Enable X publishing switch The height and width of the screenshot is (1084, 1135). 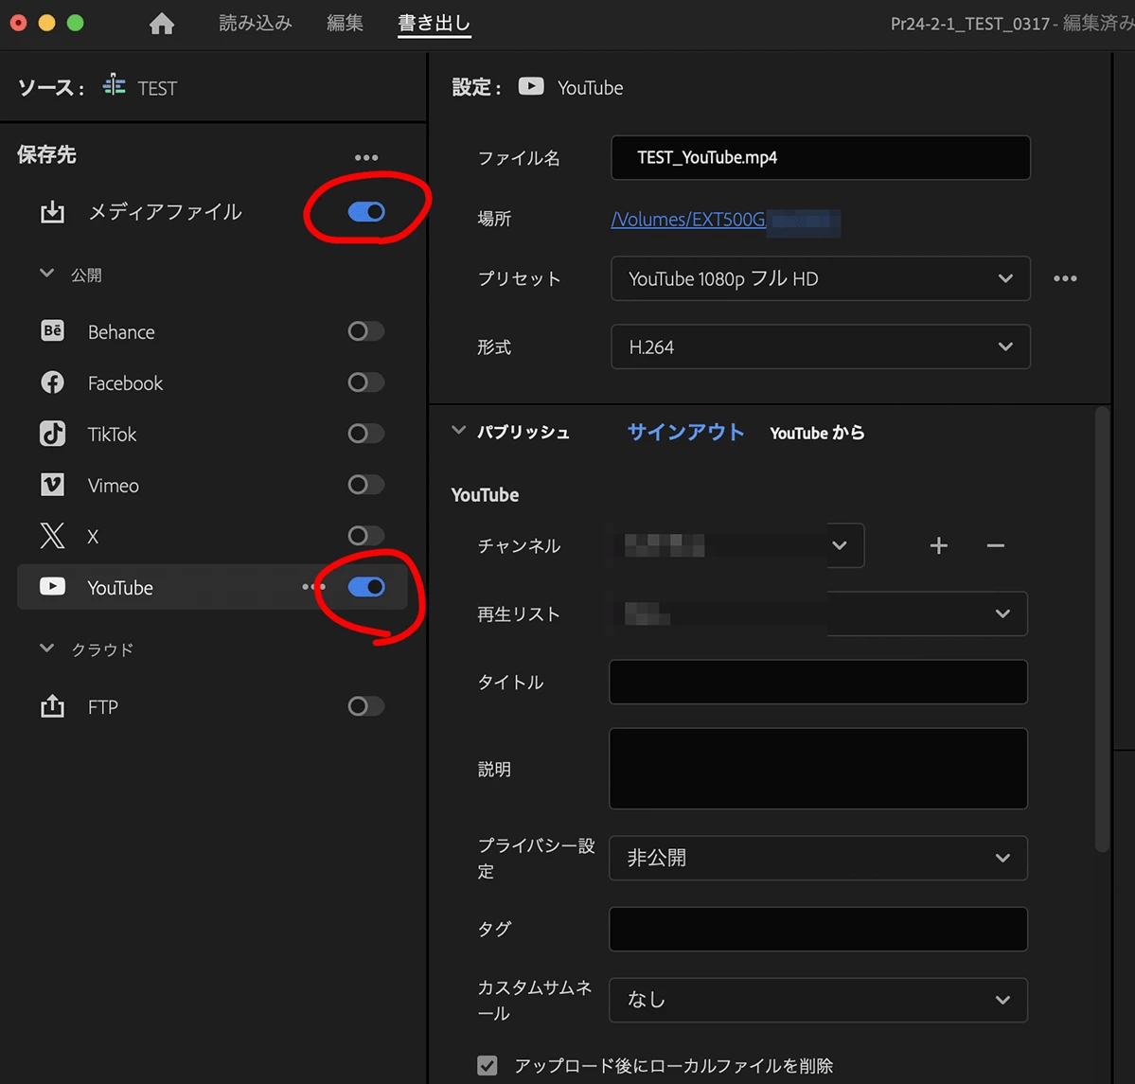[x=366, y=535]
